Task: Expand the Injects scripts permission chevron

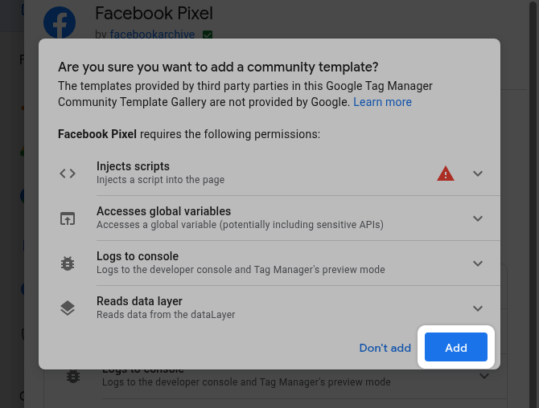Action: (478, 173)
